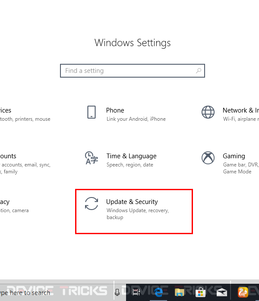Open the Phone category label

click(115, 110)
